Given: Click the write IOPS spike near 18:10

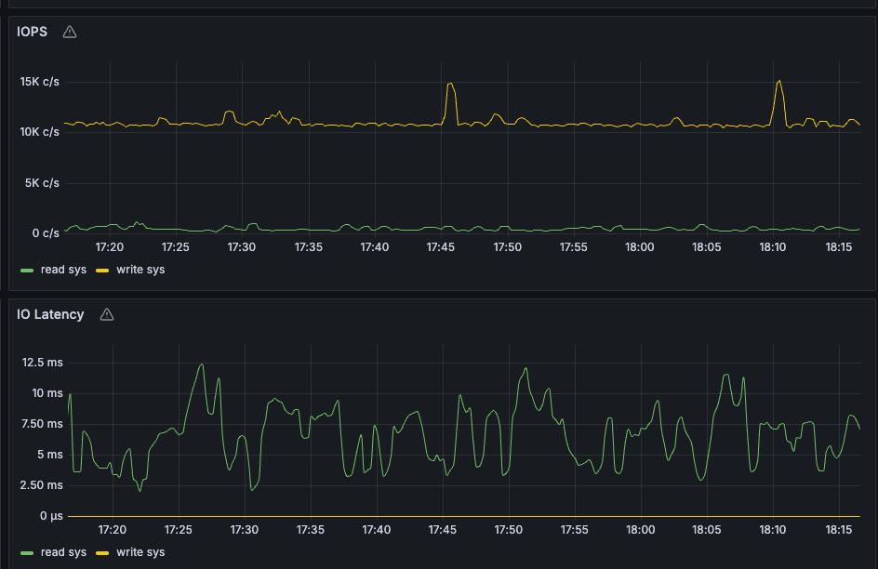Looking at the screenshot, I should point(778,82).
